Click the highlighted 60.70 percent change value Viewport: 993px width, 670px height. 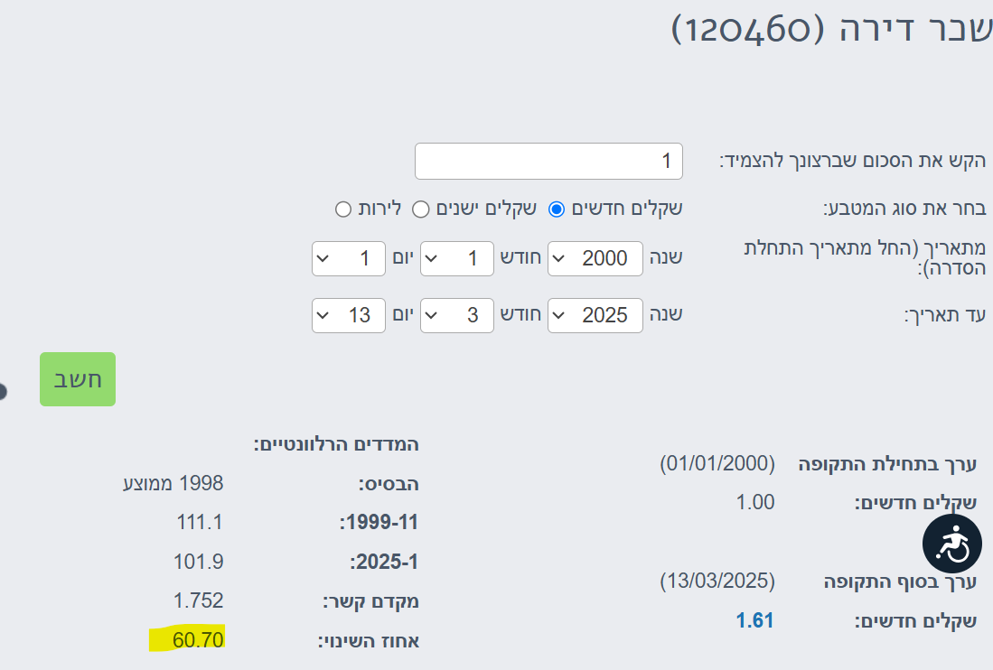click(x=198, y=640)
